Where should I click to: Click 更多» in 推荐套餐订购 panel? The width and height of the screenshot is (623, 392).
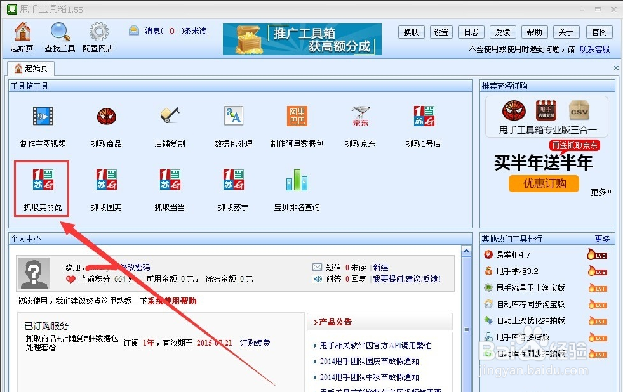[601, 192]
